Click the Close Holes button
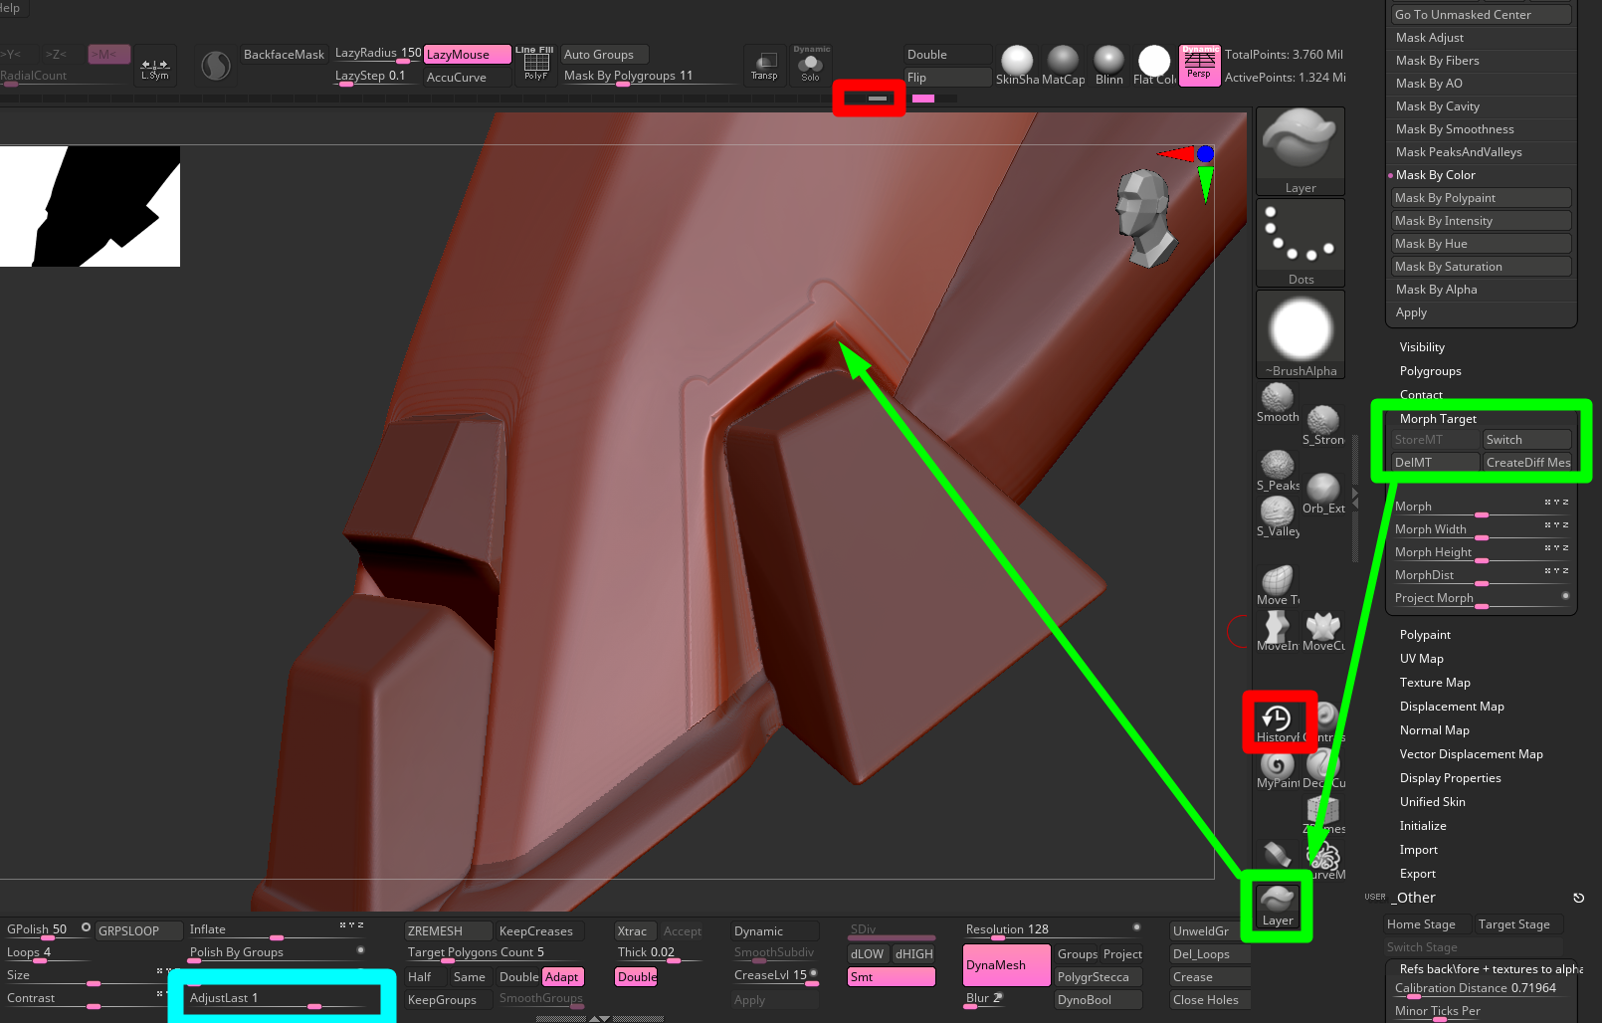 (1210, 1000)
